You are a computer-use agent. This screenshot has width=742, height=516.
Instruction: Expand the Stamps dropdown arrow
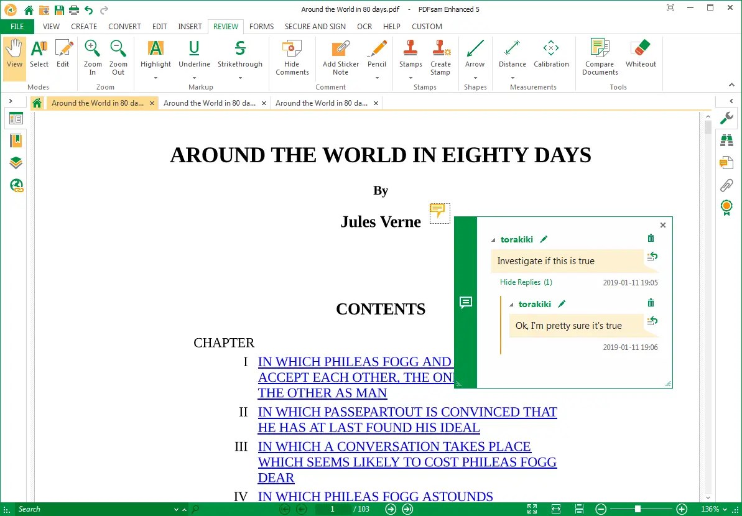coord(410,78)
